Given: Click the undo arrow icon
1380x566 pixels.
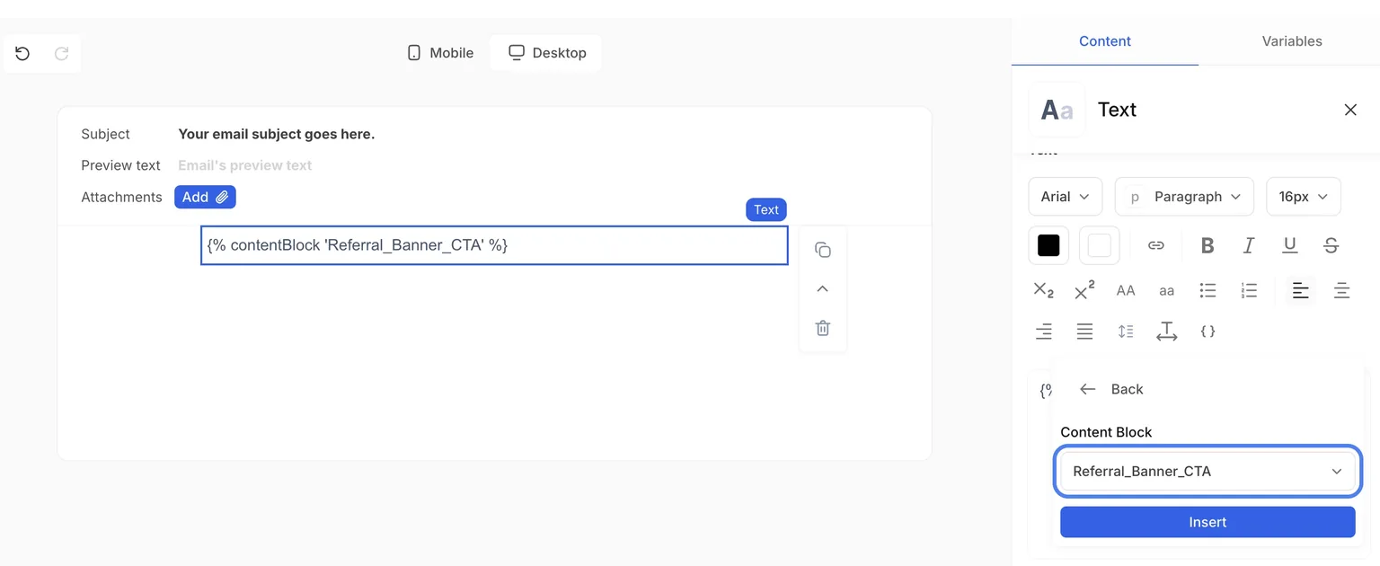Looking at the screenshot, I should (22, 53).
